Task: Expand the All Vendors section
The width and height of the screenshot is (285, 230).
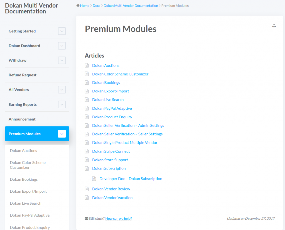Action: click(x=62, y=90)
